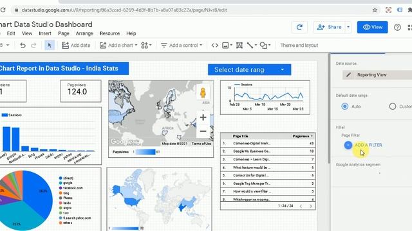Edit the Reporting View data source pencil
412x231 pixels.
coord(348,75)
